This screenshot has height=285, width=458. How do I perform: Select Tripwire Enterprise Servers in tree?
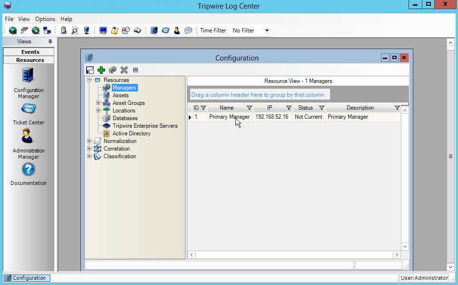pos(145,126)
